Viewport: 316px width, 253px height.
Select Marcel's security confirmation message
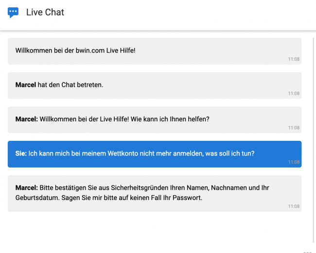155,193
